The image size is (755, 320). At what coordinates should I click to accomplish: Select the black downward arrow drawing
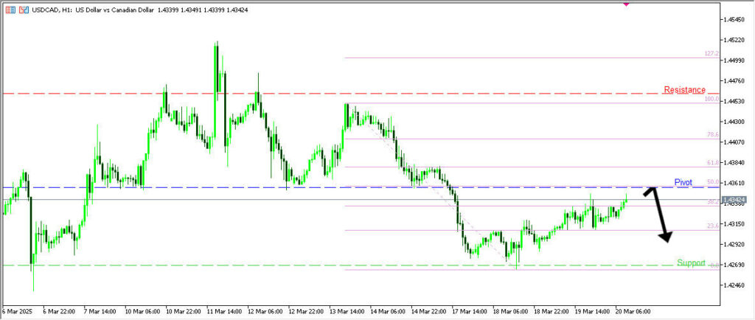tap(659, 215)
